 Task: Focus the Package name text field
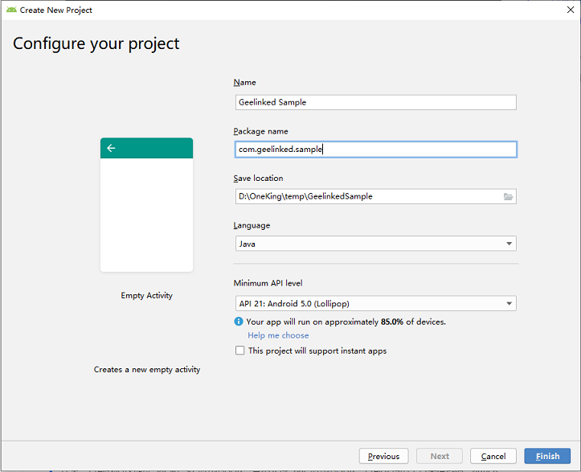374,149
